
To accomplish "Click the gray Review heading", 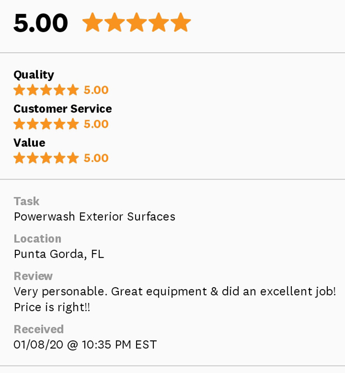I will pos(33,276).
